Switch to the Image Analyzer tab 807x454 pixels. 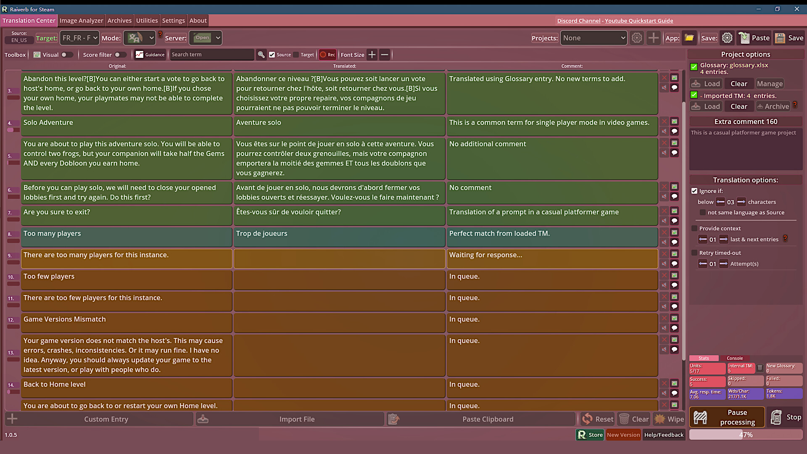[81, 20]
